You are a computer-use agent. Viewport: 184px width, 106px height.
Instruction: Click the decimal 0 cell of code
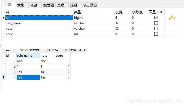tap(140, 34)
